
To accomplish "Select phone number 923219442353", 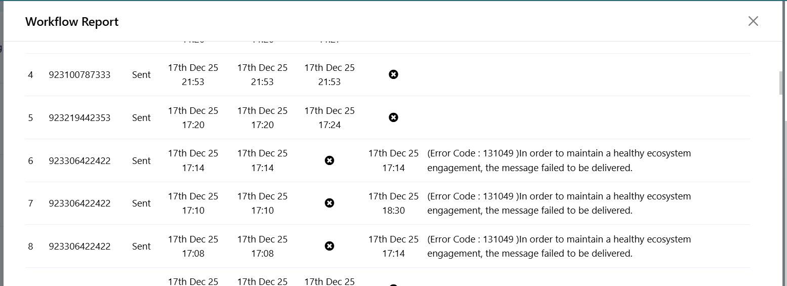I will click(x=79, y=118).
